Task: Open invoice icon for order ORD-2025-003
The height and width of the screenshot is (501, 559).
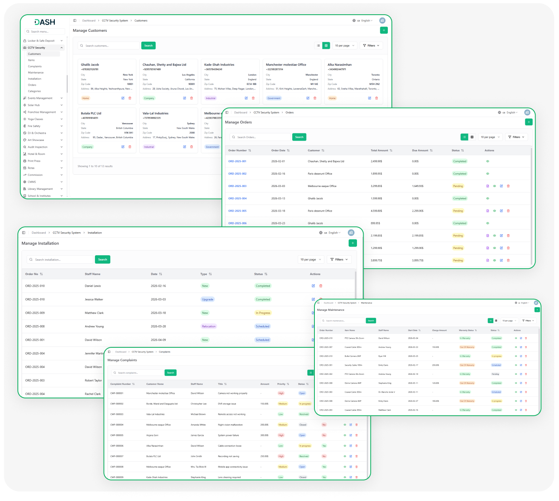Action: pos(488,186)
